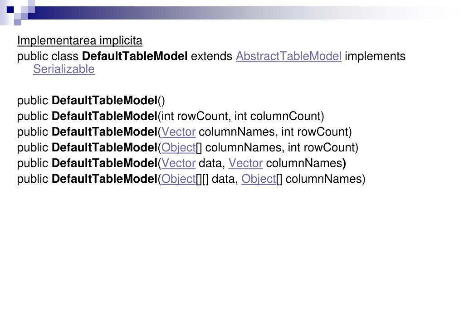Click Object link before '[] columnNames)' in last line
Image resolution: width=464 pixels, height=321 pixels.
point(259,179)
